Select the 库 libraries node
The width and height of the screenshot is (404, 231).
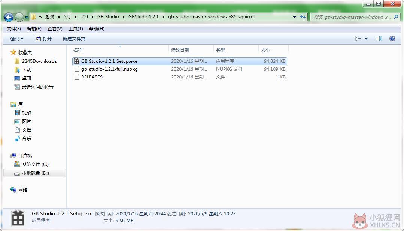(17, 104)
